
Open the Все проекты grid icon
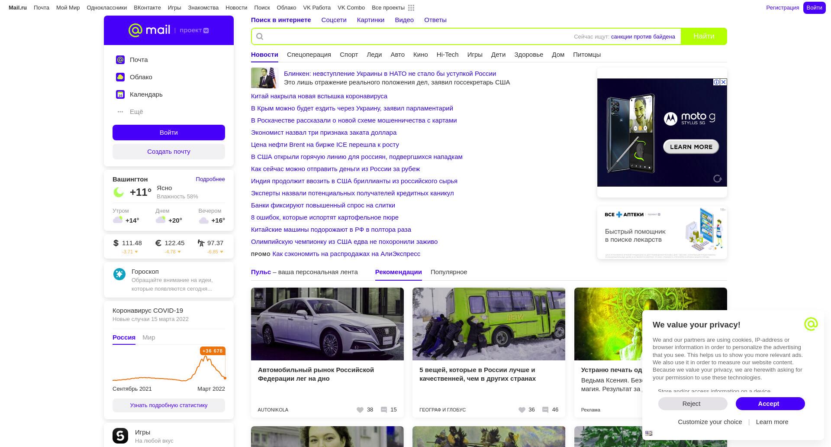(x=411, y=8)
